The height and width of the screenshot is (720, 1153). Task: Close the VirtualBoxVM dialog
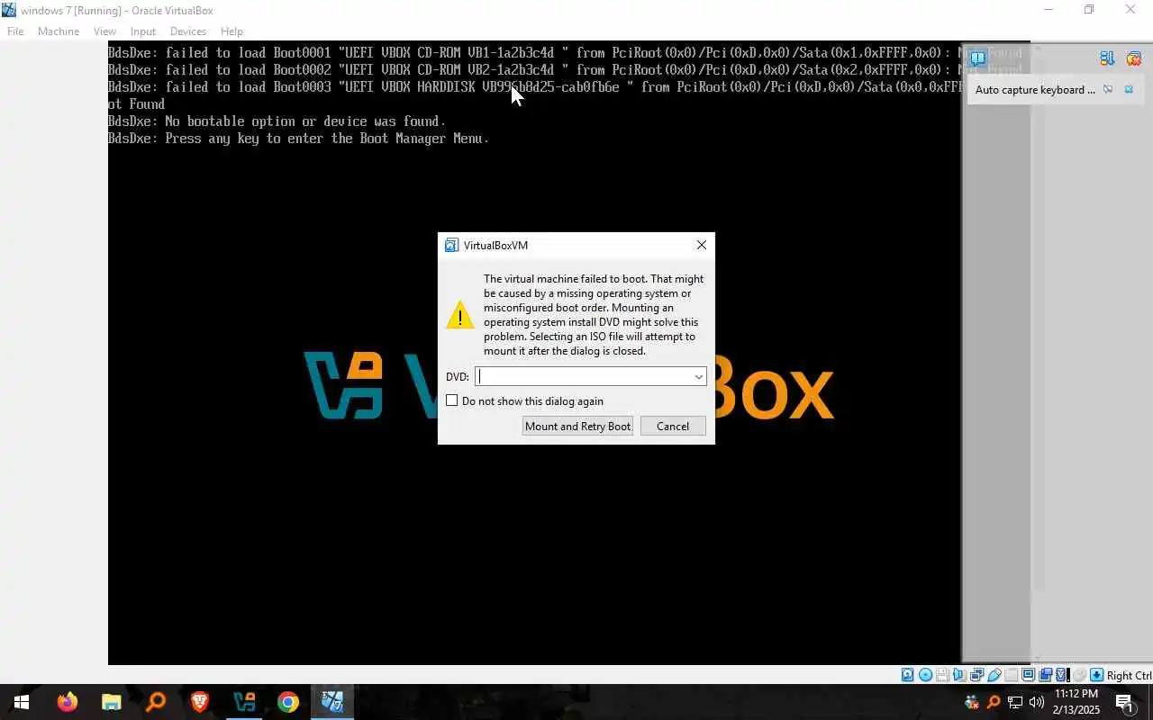(x=702, y=245)
